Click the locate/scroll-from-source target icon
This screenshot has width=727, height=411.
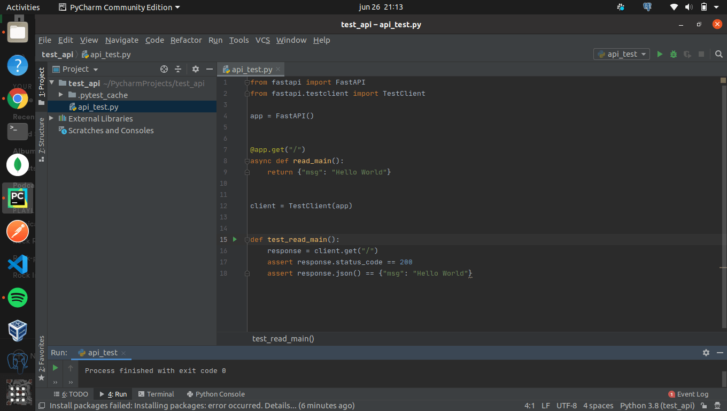coord(164,69)
